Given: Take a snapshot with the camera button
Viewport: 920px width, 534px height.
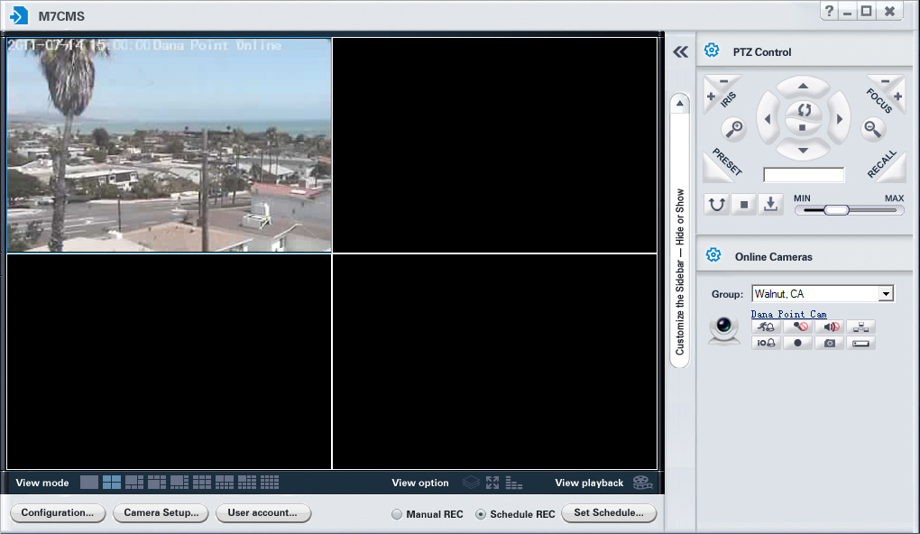Looking at the screenshot, I should tap(830, 343).
